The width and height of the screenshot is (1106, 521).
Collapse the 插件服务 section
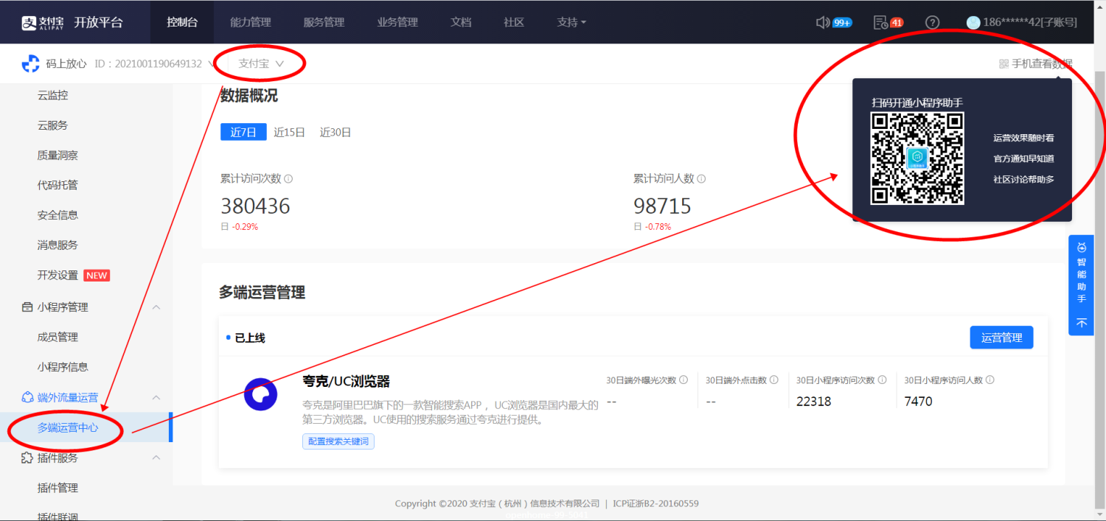pyautogui.click(x=156, y=458)
